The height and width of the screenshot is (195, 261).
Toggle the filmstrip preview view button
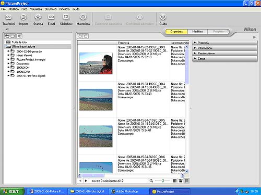181,181
